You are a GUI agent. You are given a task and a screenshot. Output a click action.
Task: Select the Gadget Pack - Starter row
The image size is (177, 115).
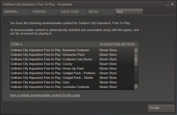point(72,78)
